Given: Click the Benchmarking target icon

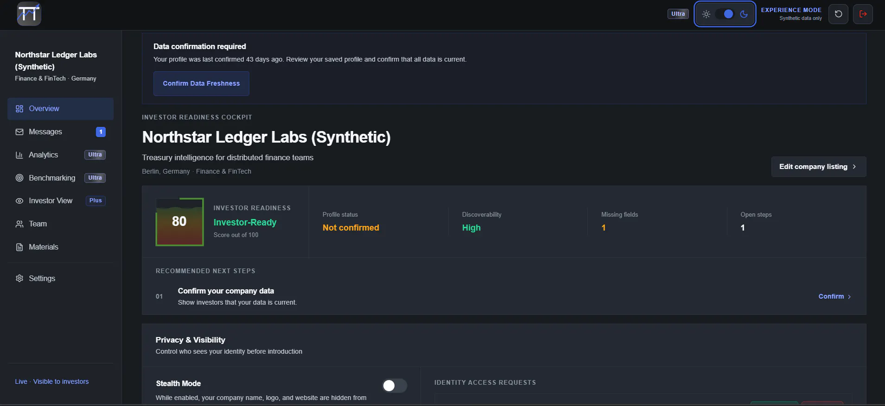Looking at the screenshot, I should 19,178.
